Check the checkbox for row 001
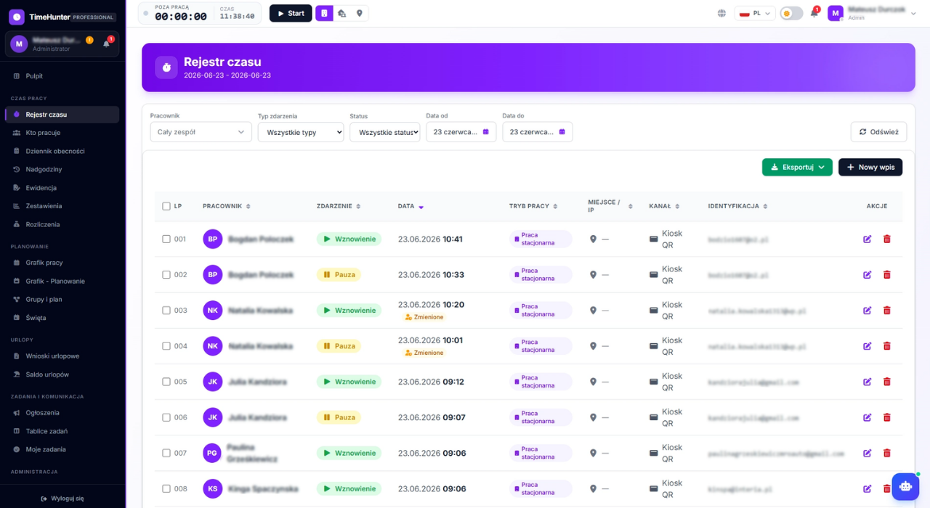Viewport: 930px width, 508px height. [166, 239]
